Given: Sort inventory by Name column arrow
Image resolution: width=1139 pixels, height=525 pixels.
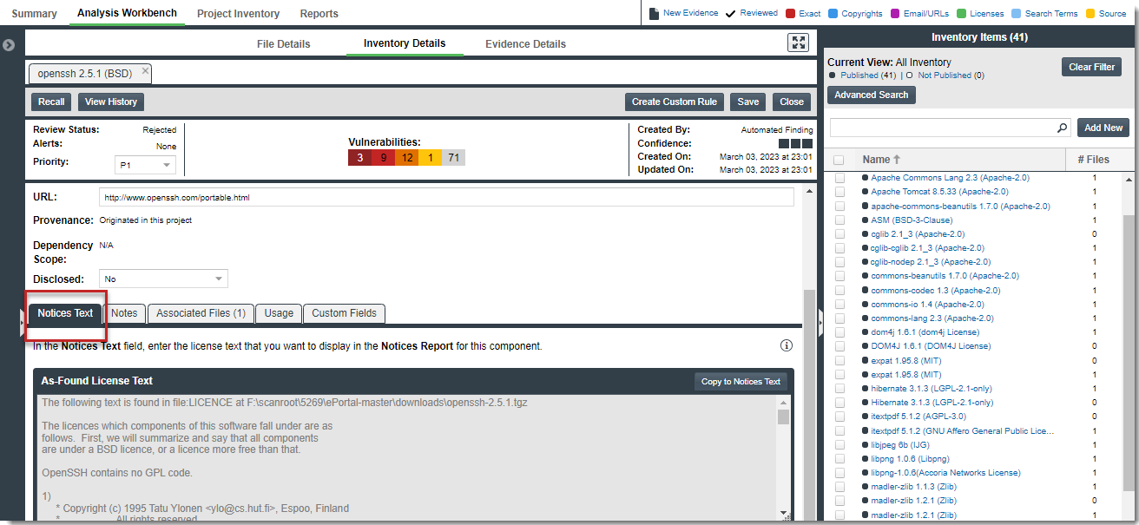Looking at the screenshot, I should click(x=897, y=160).
